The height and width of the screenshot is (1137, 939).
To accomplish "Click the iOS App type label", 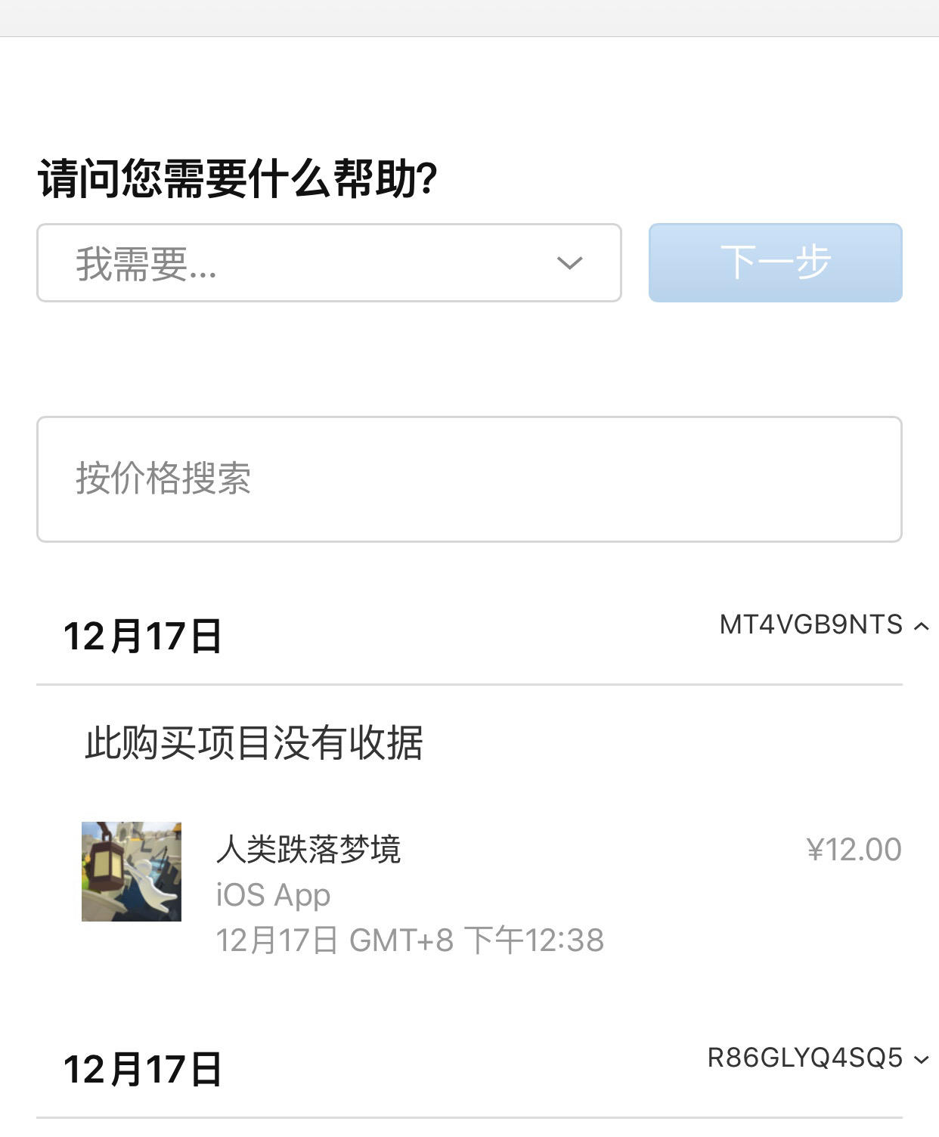I will click(x=273, y=895).
